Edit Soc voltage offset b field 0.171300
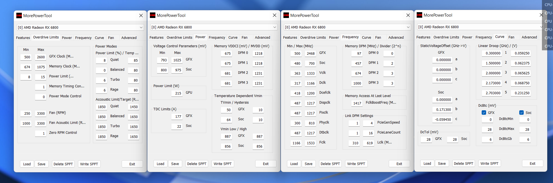Viewport: 553px width, 183px height. [442, 109]
